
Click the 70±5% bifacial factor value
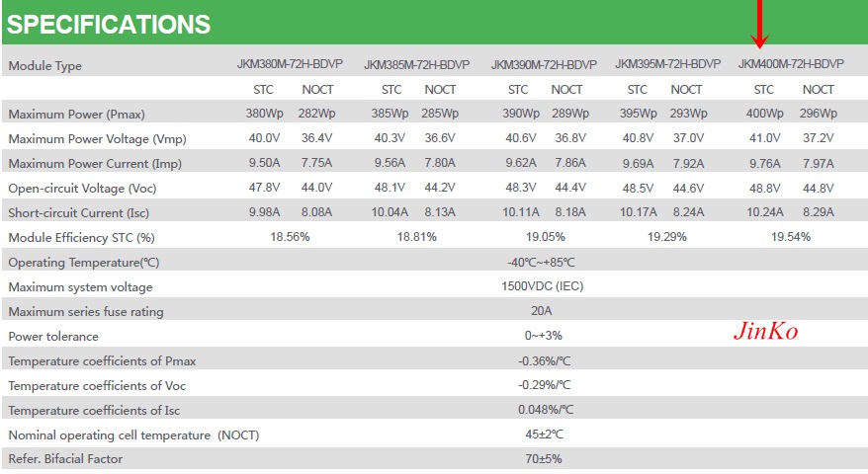pyautogui.click(x=544, y=458)
